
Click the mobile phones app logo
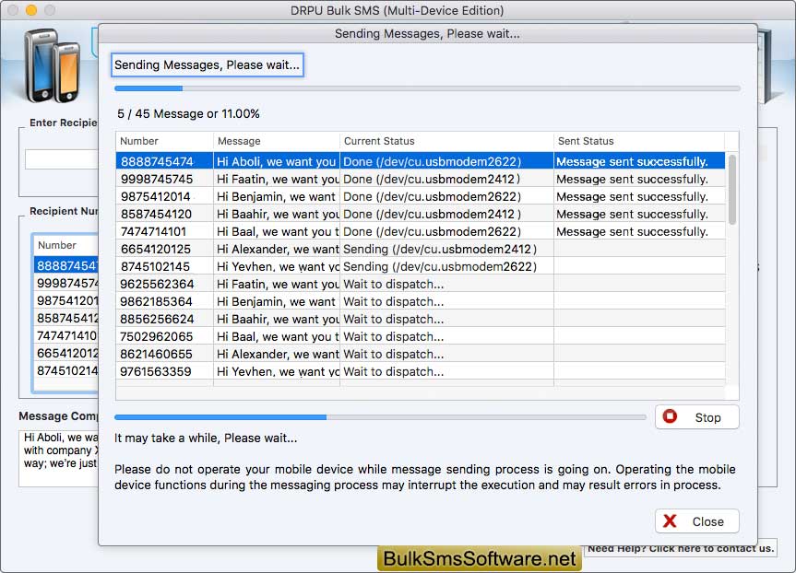(x=53, y=64)
